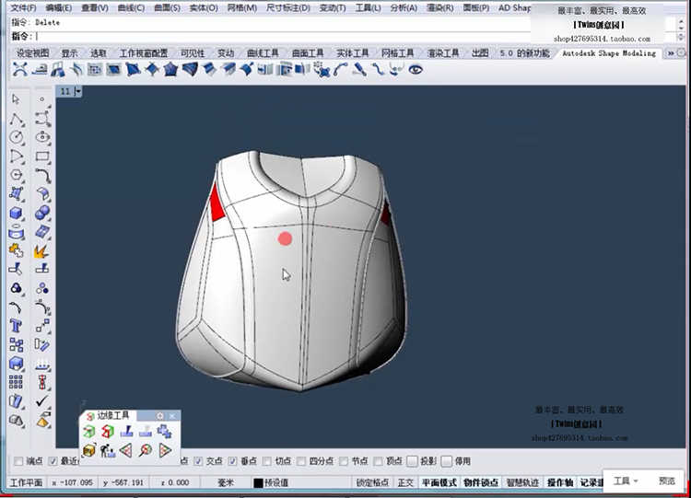691x498 pixels.
Task: Select the control point curve tool
Action: (42, 119)
